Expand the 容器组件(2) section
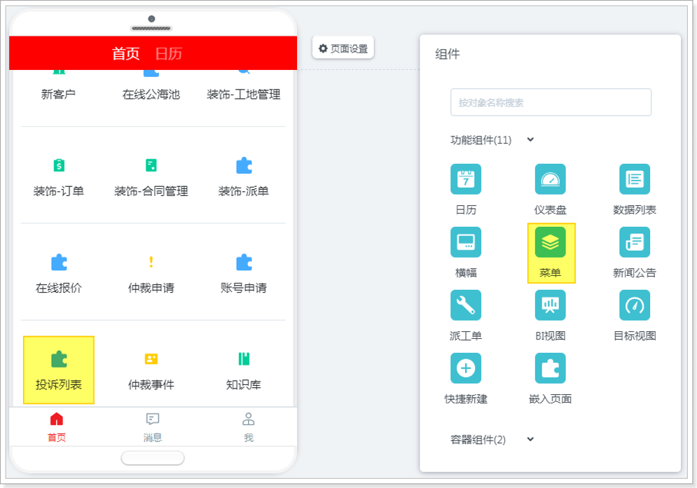This screenshot has width=697, height=488. pos(530,440)
